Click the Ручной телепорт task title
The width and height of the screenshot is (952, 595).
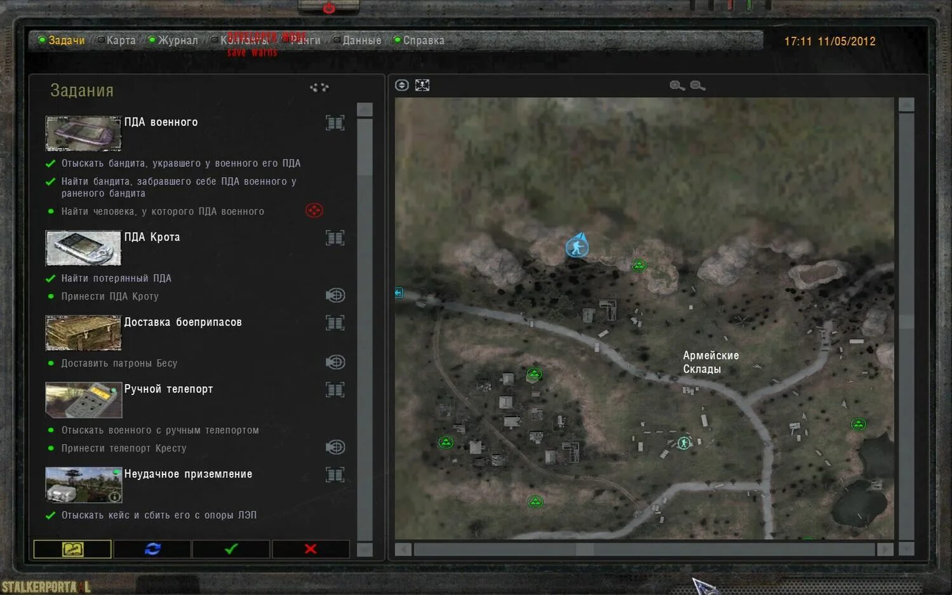click(168, 389)
